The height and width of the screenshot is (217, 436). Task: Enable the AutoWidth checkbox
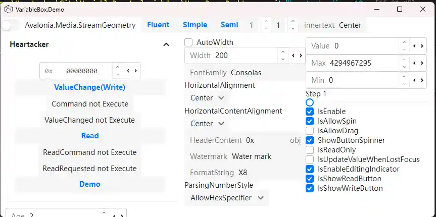pyautogui.click(x=188, y=42)
